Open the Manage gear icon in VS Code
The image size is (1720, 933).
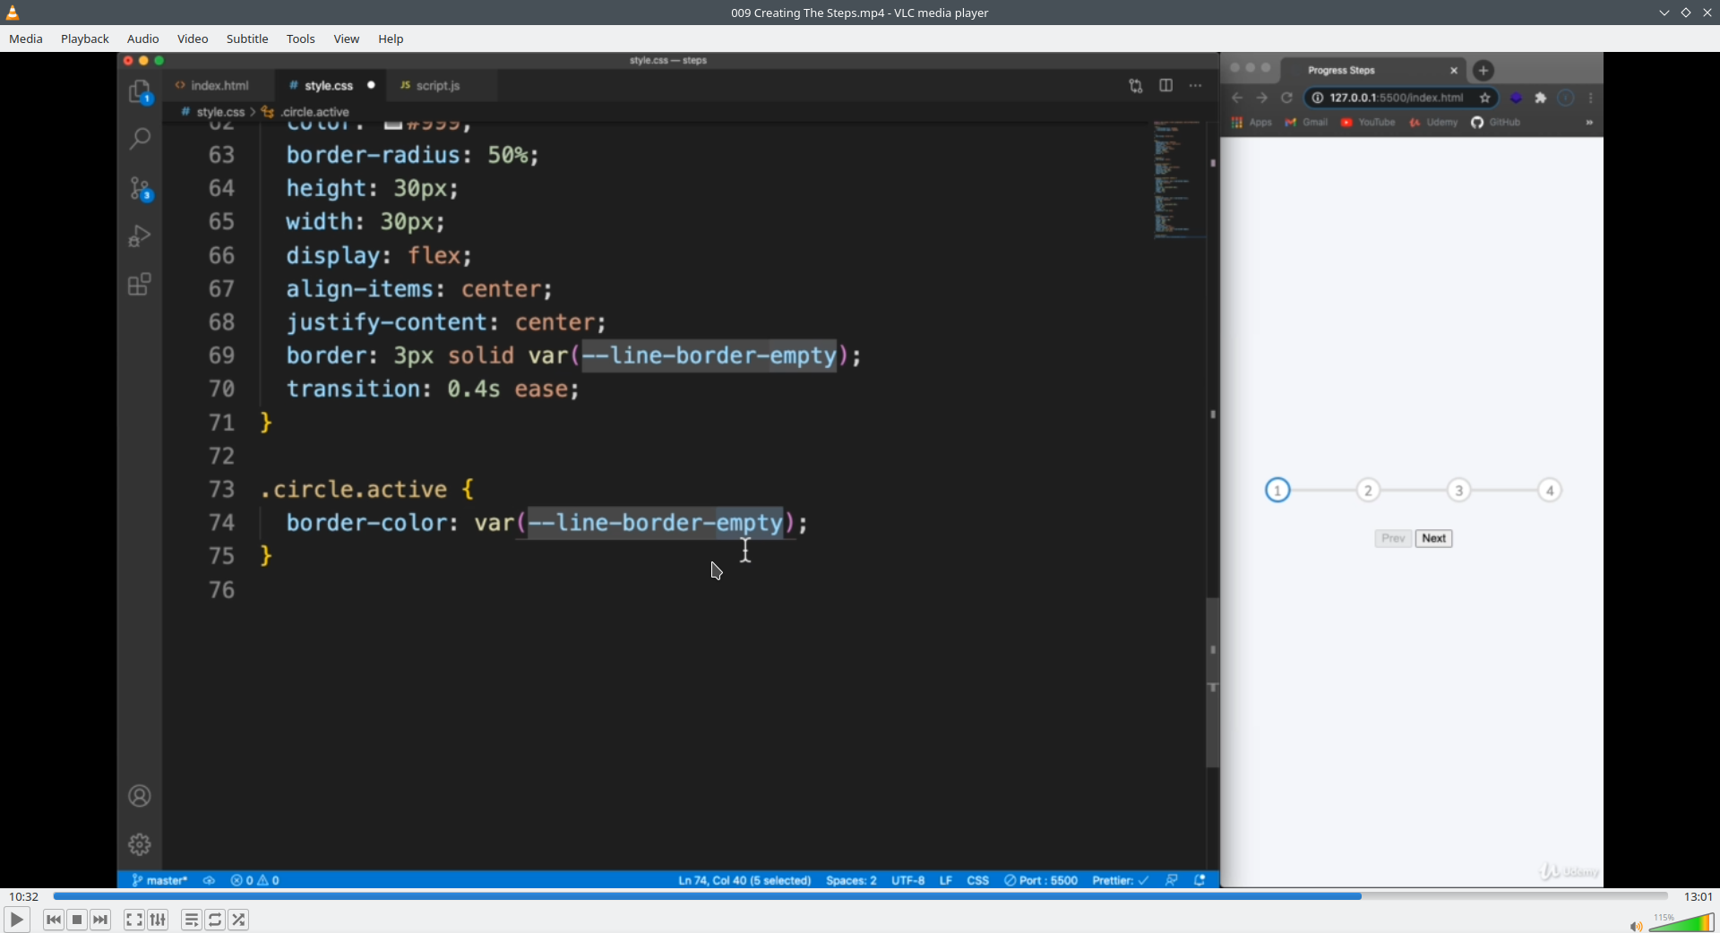(140, 844)
